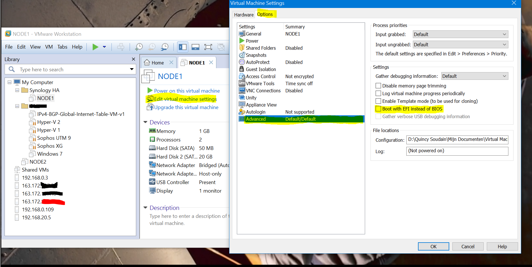Collapse the Devices section

146,122
